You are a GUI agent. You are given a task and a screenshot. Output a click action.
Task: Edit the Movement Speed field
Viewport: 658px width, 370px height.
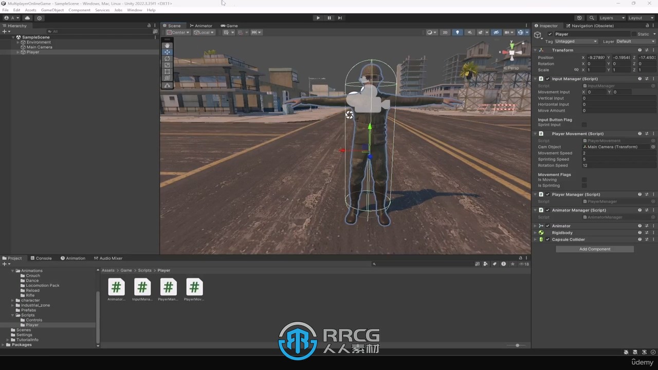619,153
